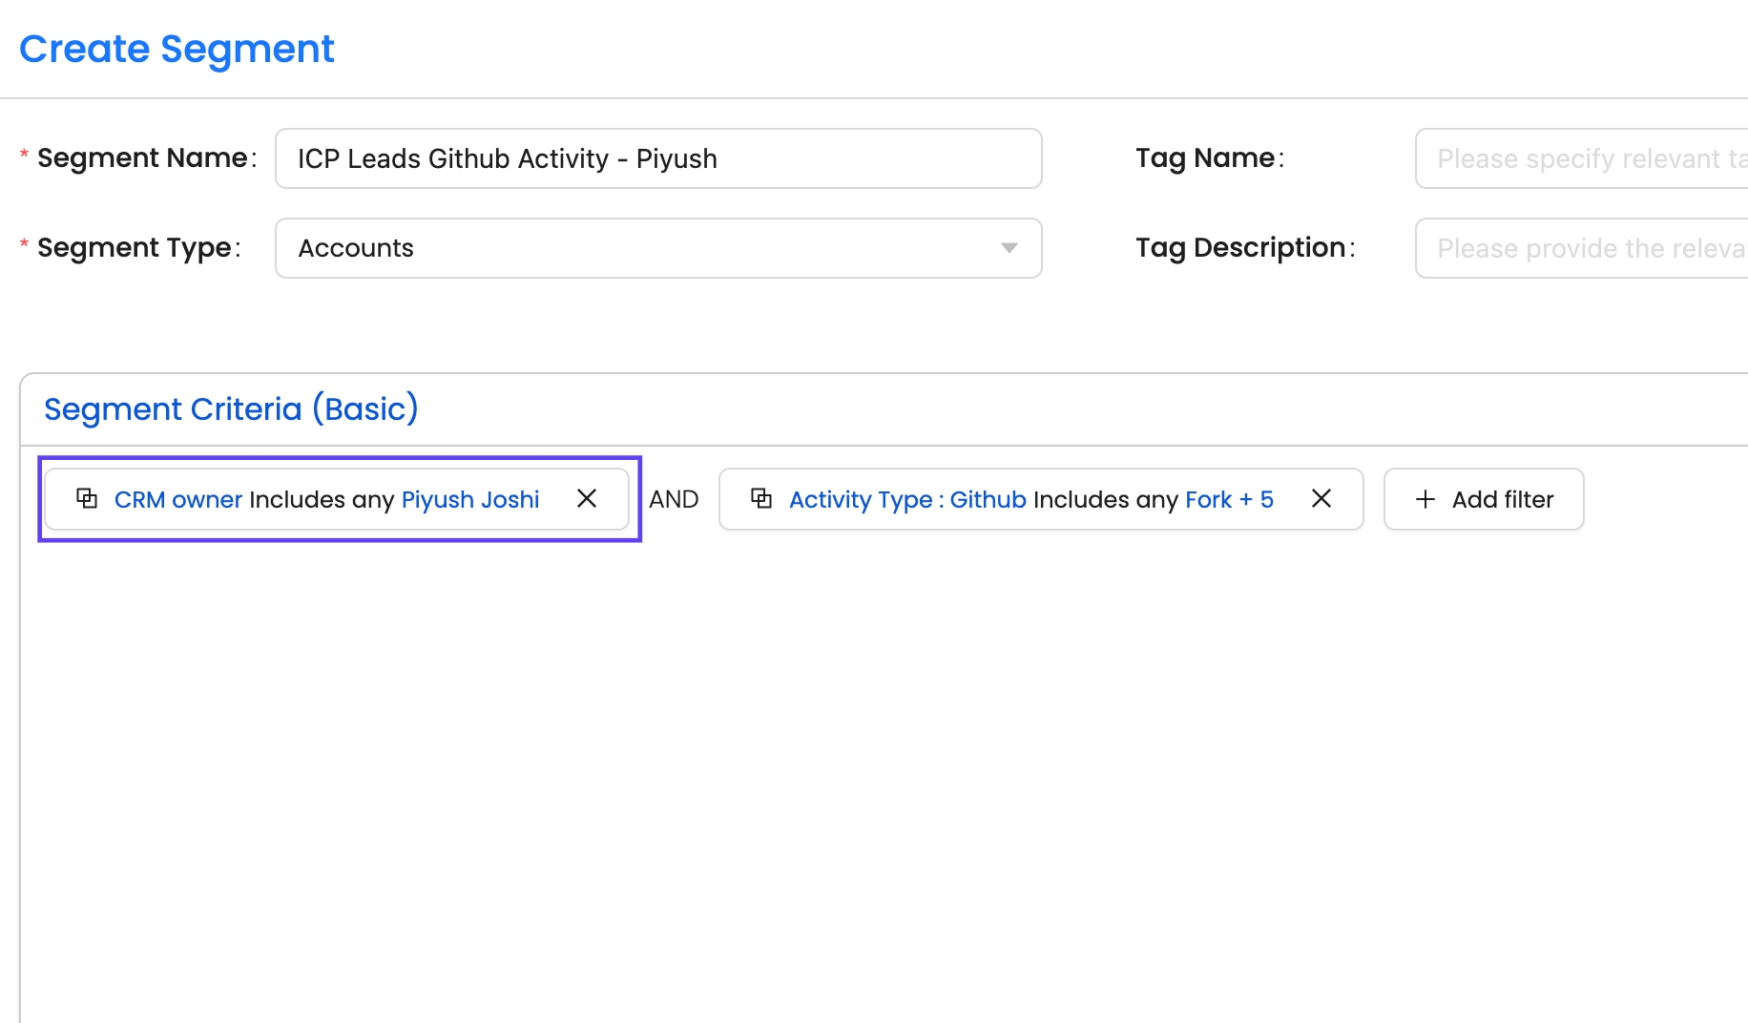This screenshot has width=1748, height=1023.
Task: Open the Fork + 5 values list
Action: pyautogui.click(x=1229, y=499)
